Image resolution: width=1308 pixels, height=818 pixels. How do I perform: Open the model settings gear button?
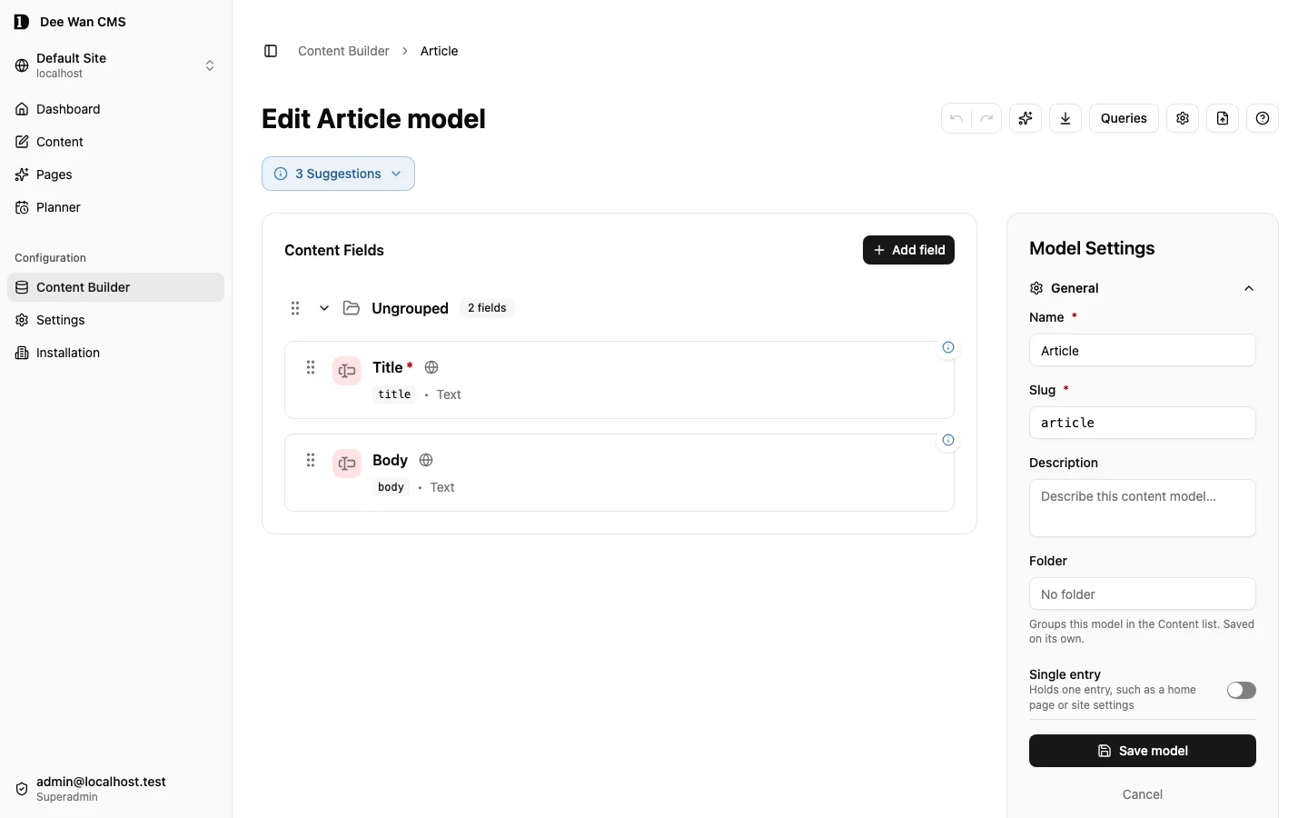1183,118
